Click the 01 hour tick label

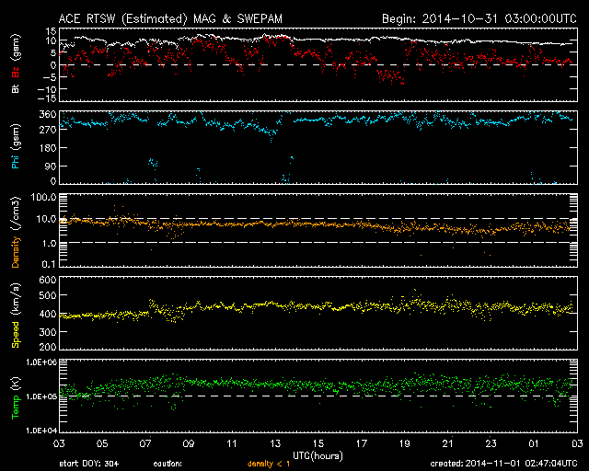535,444
